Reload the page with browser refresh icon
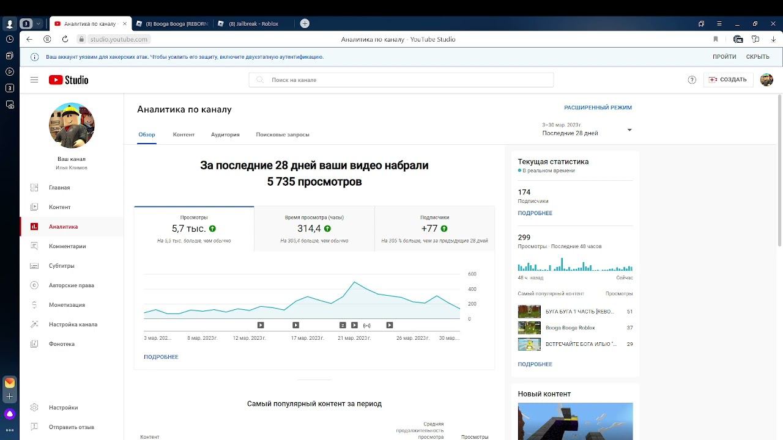The width and height of the screenshot is (783, 440). (x=65, y=39)
